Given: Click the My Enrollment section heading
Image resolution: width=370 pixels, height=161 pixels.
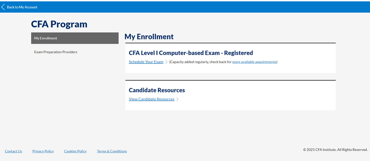Looking at the screenshot, I should point(149,37).
